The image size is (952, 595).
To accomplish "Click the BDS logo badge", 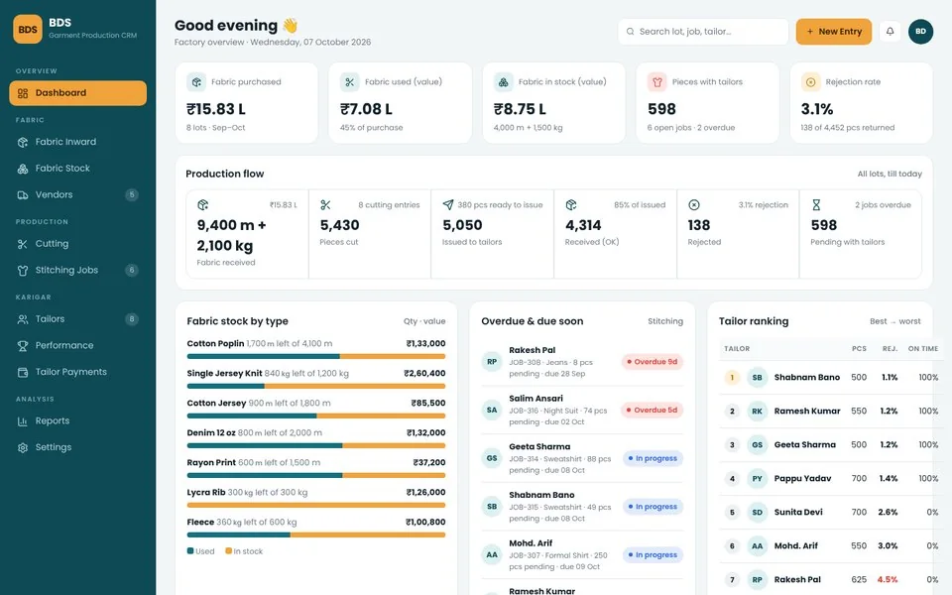I will click(28, 29).
